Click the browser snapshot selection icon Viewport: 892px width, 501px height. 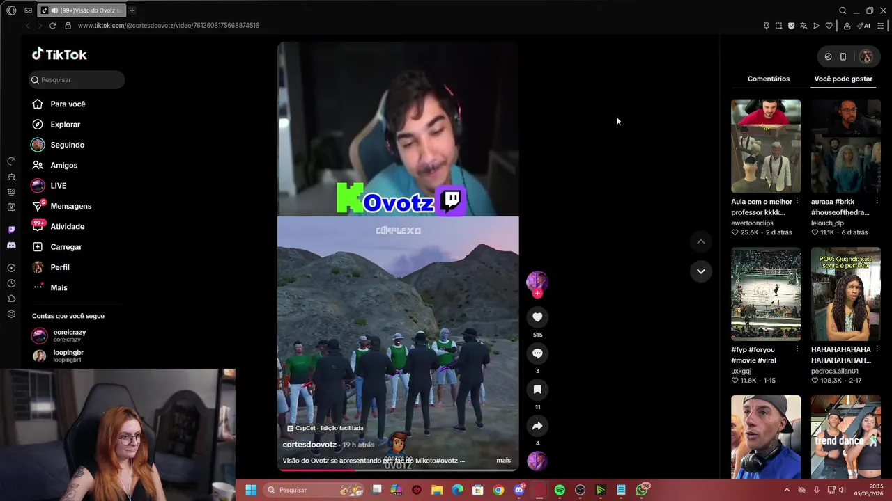pos(778,26)
